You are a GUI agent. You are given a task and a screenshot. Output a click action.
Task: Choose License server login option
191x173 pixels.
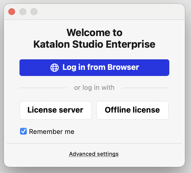coord(56,110)
